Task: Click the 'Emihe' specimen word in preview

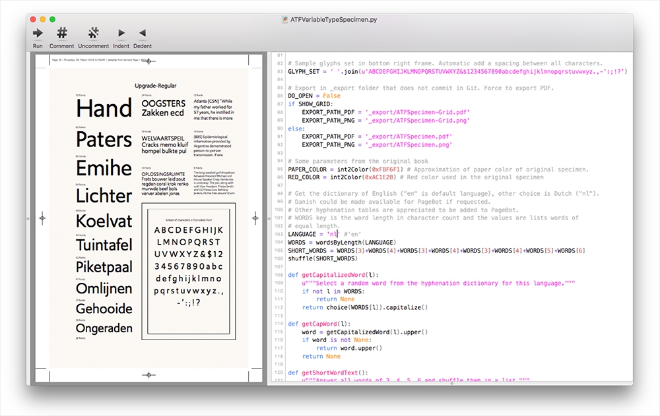Action: pyautogui.click(x=104, y=168)
